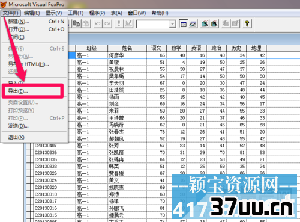Click 地理 score 68 in 冯晓奇 row
Viewport: 300px width, 222px height.
256,125
